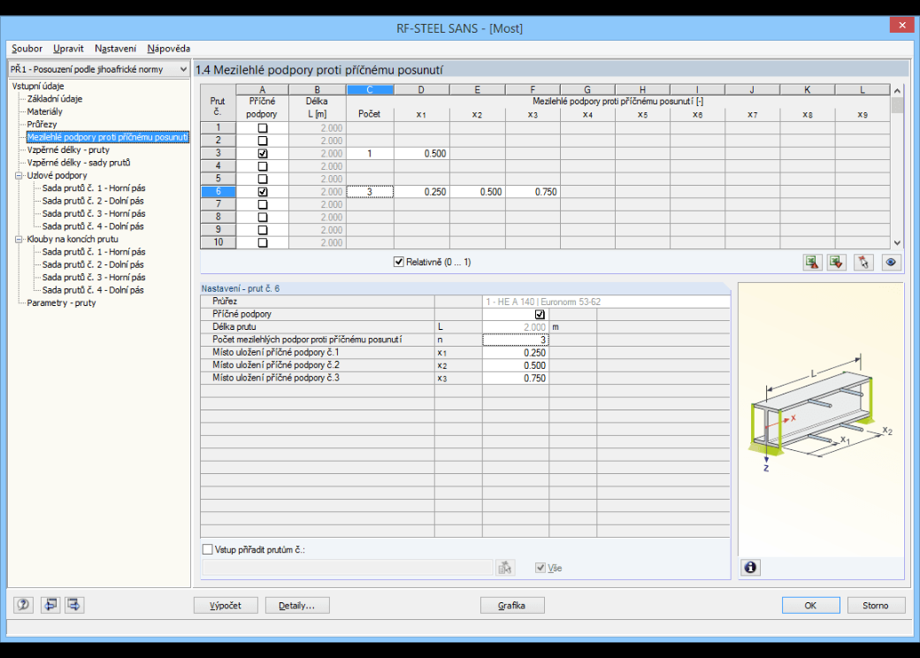Click the disabled pick members icon by Vše

[504, 567]
